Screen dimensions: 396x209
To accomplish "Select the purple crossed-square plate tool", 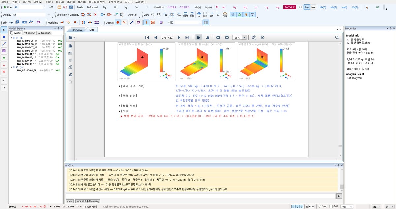I will point(4,51).
